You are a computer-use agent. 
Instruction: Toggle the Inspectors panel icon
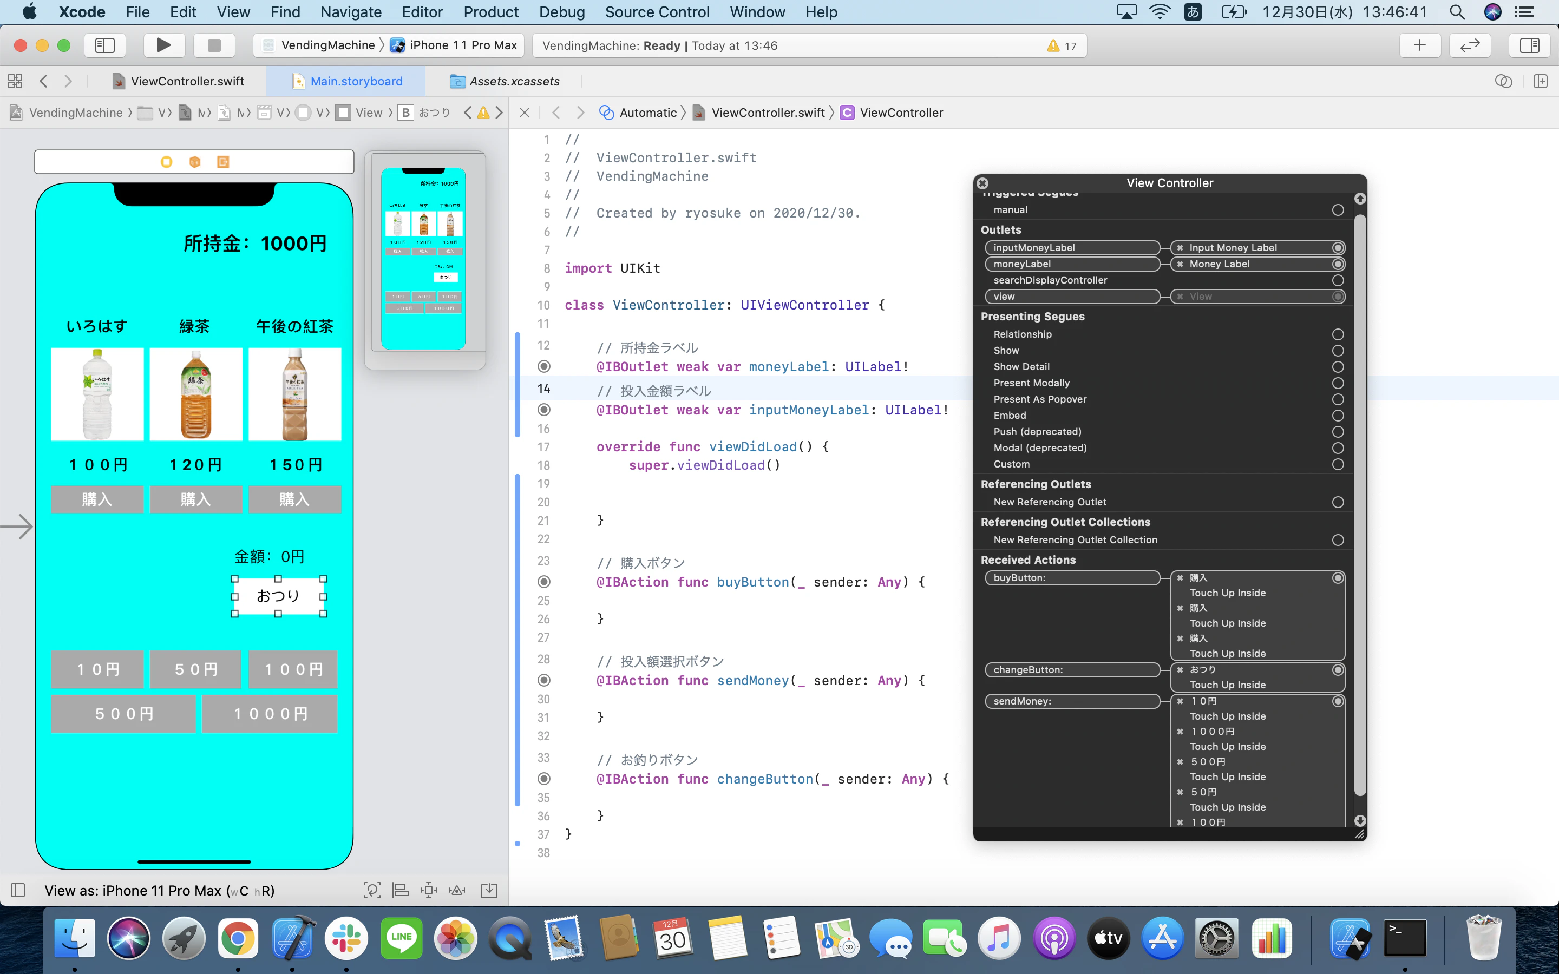[1529, 45]
